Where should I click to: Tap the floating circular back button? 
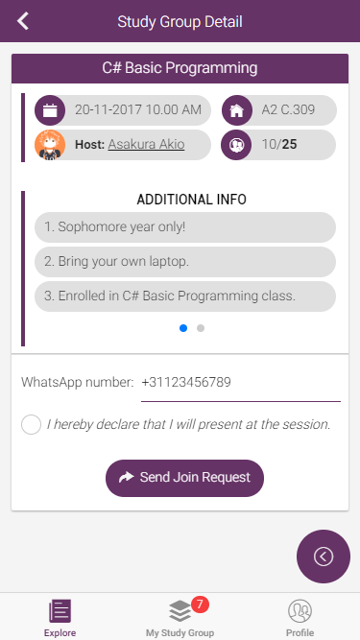[x=324, y=557]
